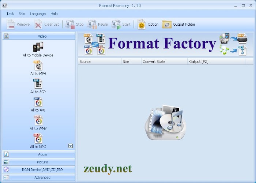This screenshot has width=256, height=183.
Task: Click the Output Folder label
Action: [x=184, y=25]
